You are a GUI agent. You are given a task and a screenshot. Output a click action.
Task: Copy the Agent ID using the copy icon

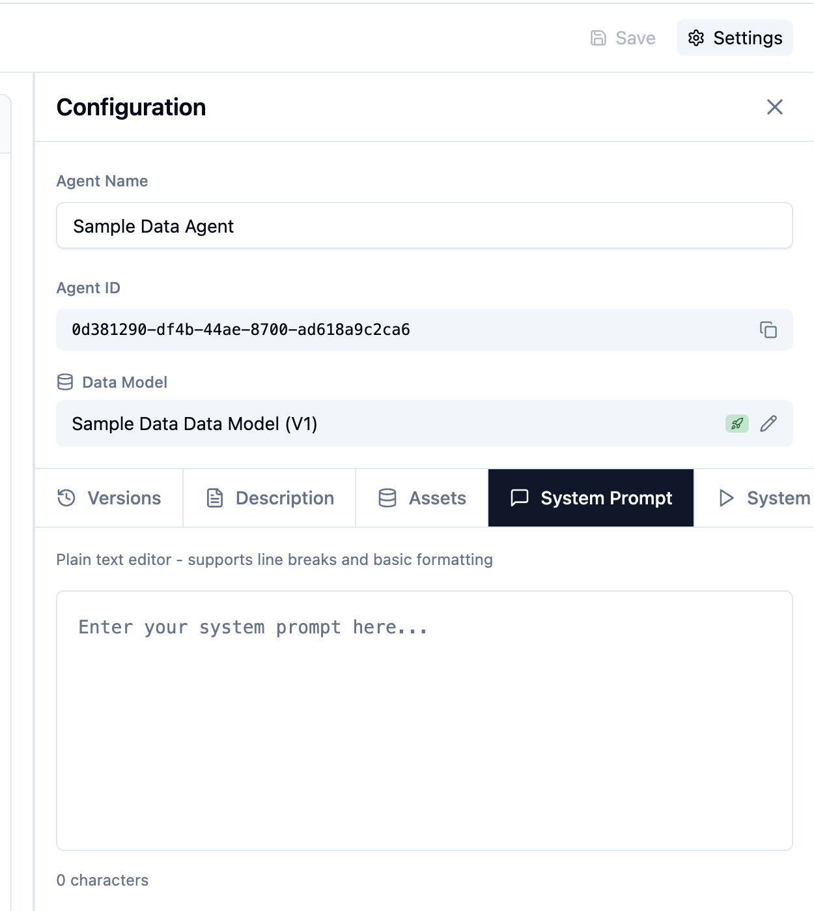768,330
